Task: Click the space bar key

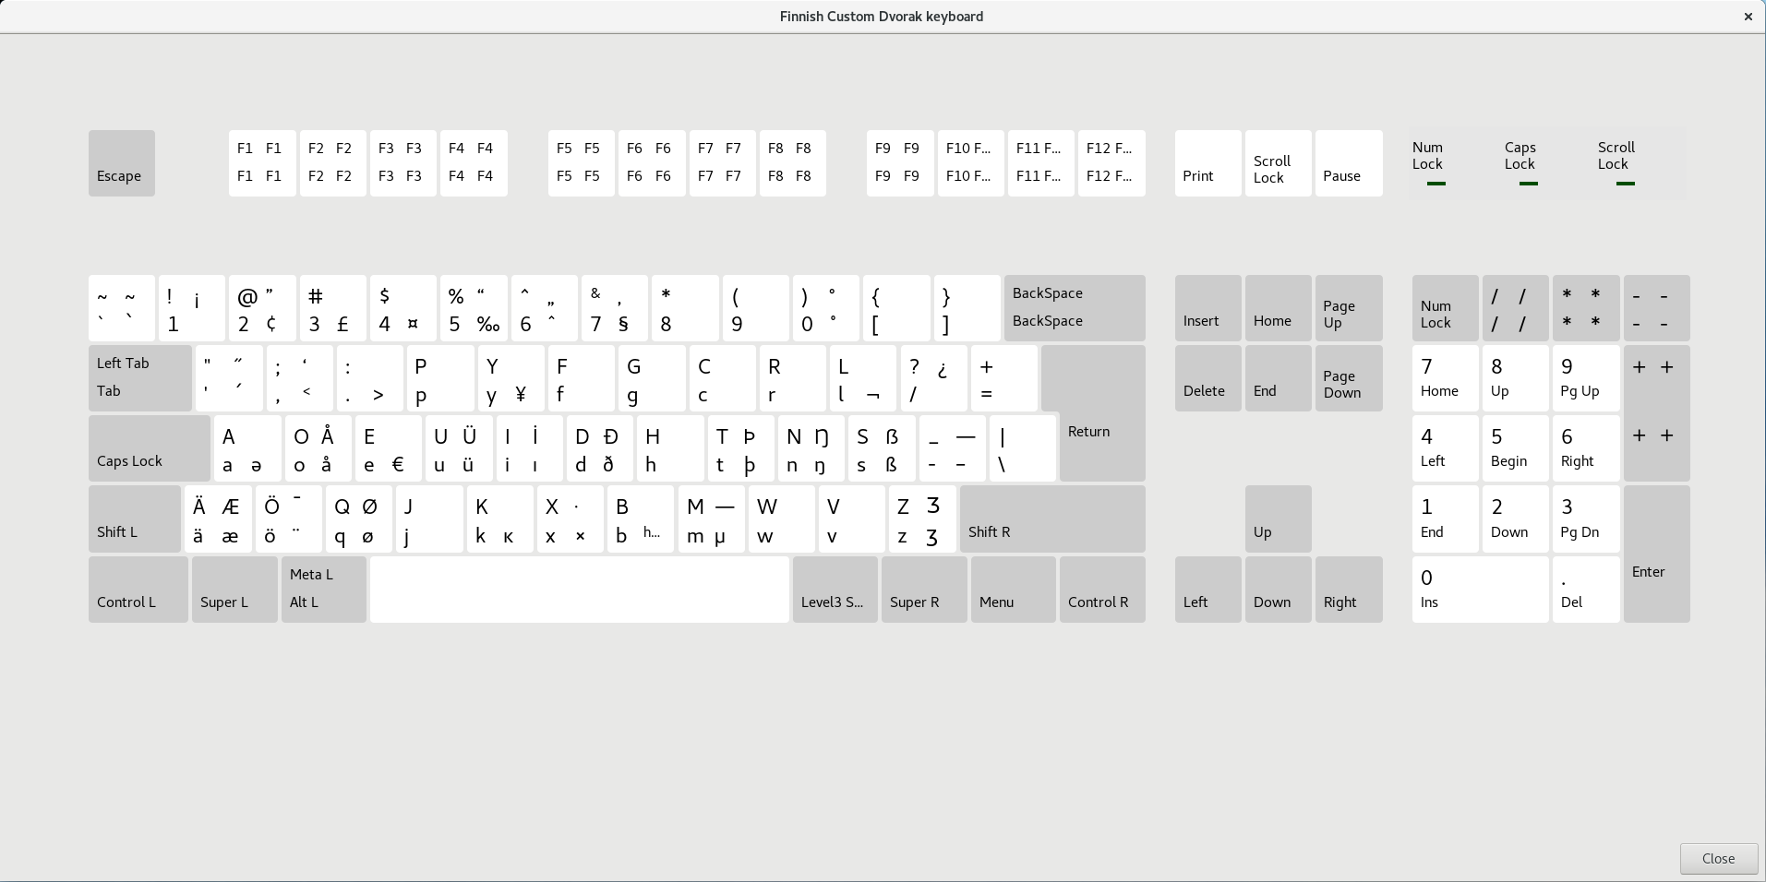Action: click(x=580, y=590)
